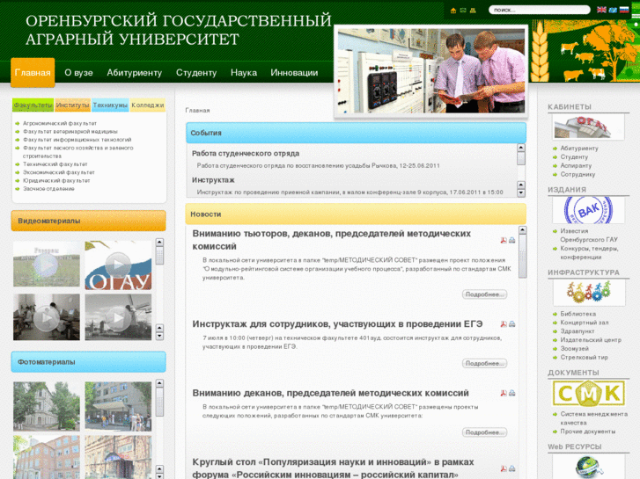The height and width of the screenshot is (479, 640).
Task: Open the Абитуриенту menu
Action: pos(135,73)
